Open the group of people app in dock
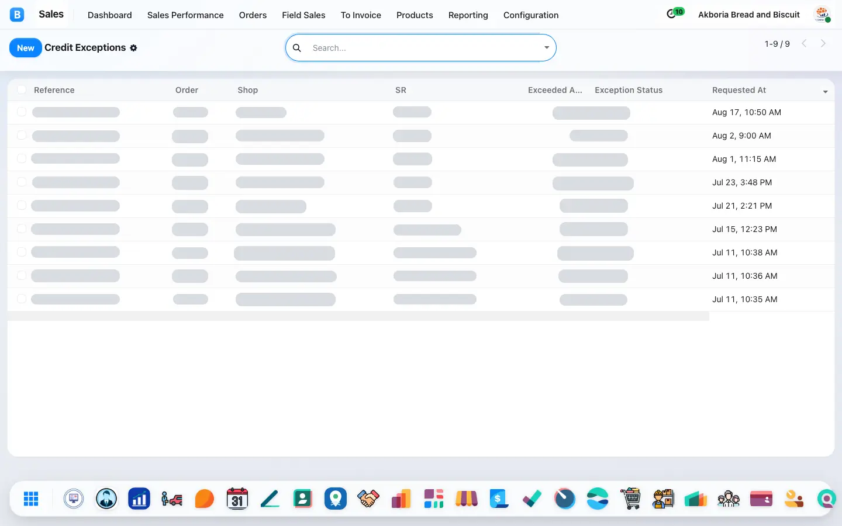This screenshot has height=526, width=842. 729,499
